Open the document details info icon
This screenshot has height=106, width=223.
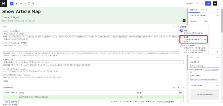(29, 3)
